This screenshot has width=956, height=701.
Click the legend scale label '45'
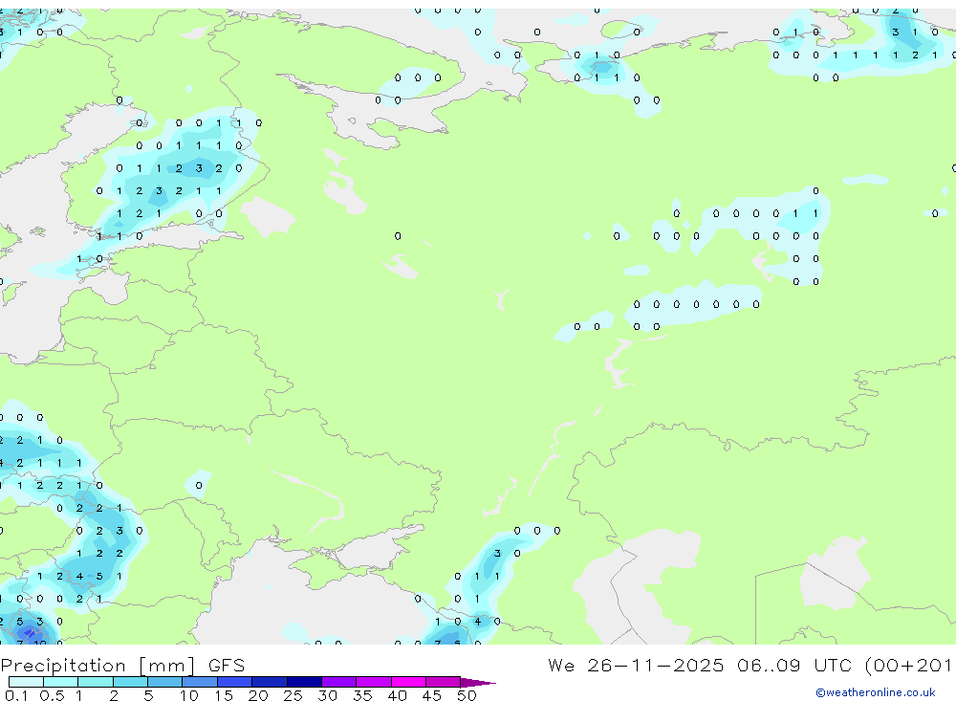point(432,695)
